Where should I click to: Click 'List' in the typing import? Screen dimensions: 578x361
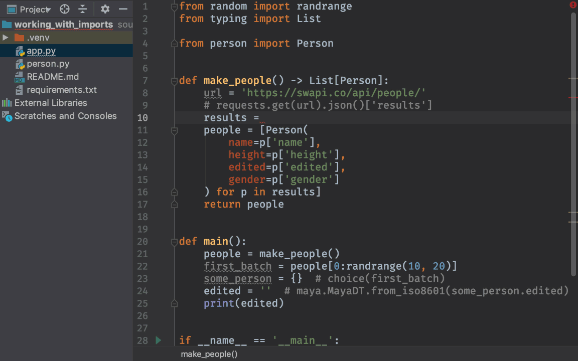pos(309,19)
